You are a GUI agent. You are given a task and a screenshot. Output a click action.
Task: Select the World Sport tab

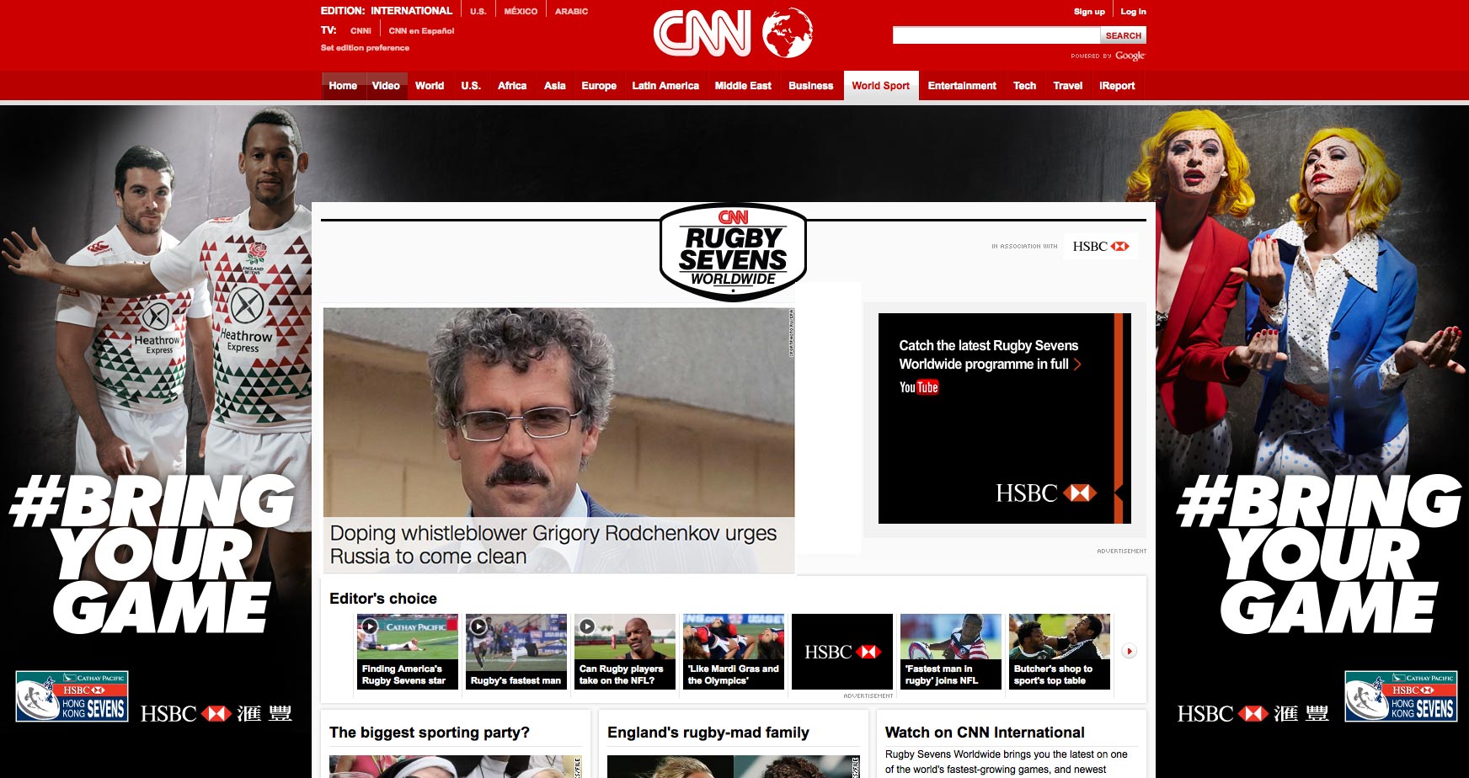pyautogui.click(x=881, y=86)
